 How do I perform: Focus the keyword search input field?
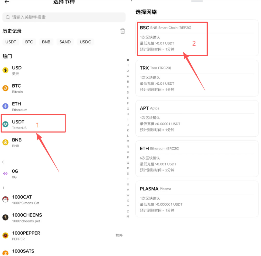coord(64,17)
